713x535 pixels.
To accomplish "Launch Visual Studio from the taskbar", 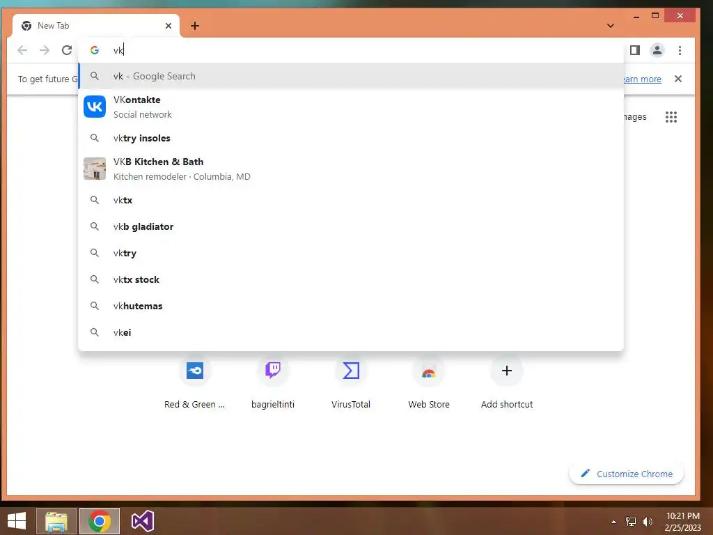I will 142,521.
